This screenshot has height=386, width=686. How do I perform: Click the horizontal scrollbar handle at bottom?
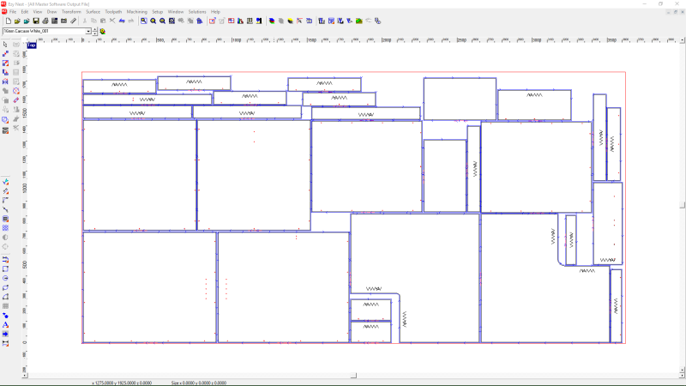click(353, 376)
